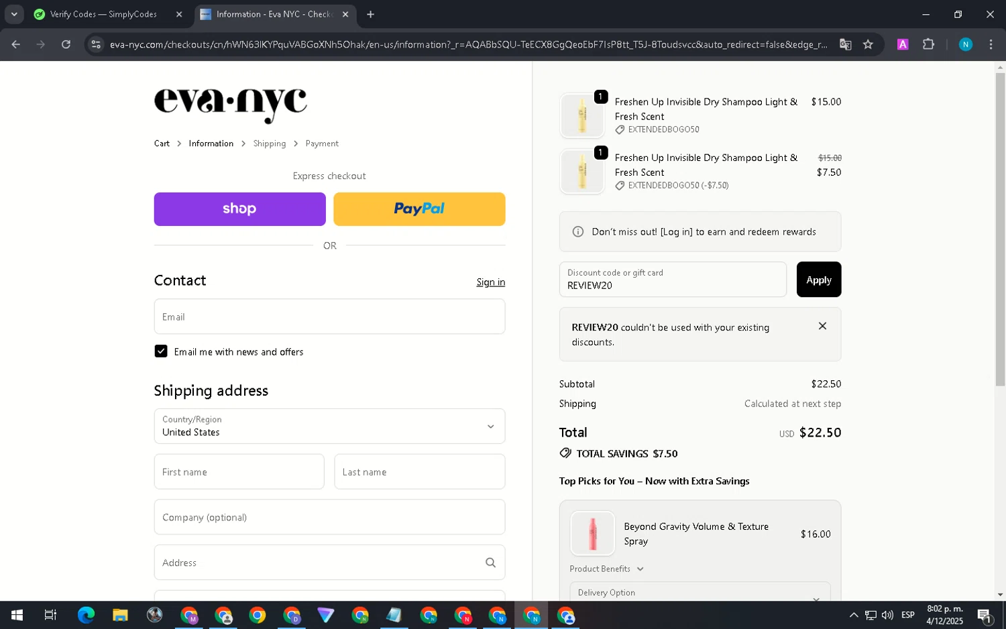This screenshot has height=629, width=1006.
Task: Dismiss the REVIEW20 error message
Action: coord(822,327)
